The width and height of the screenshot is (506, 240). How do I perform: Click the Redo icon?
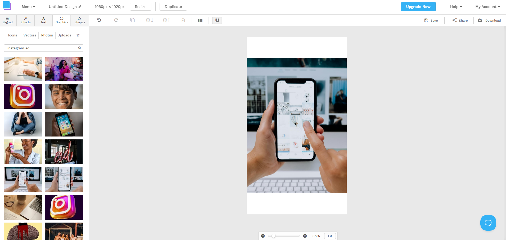click(x=115, y=20)
